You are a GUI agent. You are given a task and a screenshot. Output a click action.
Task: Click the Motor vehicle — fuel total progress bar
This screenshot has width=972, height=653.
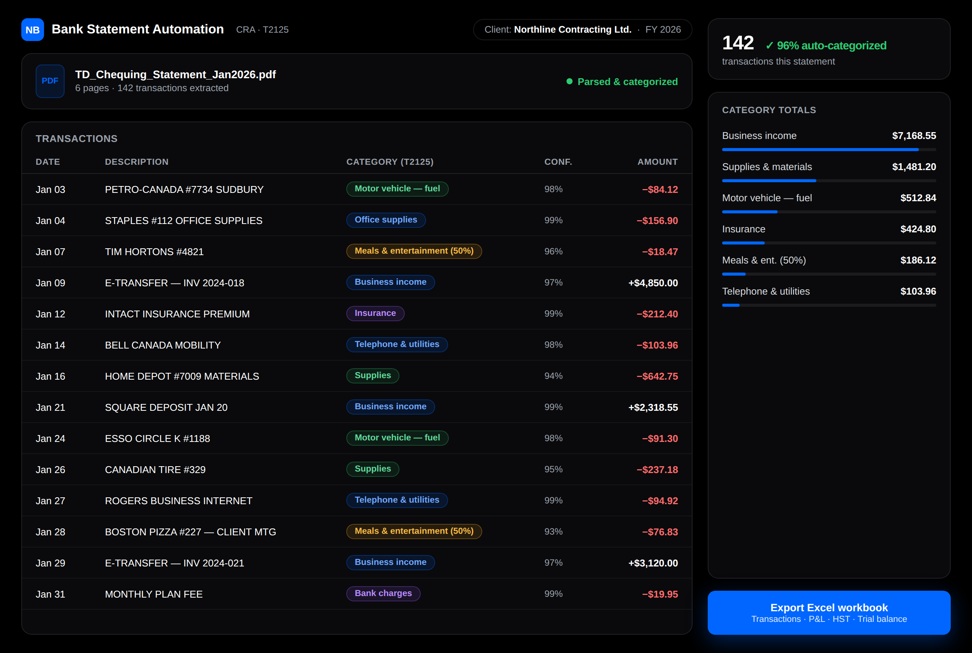829,212
